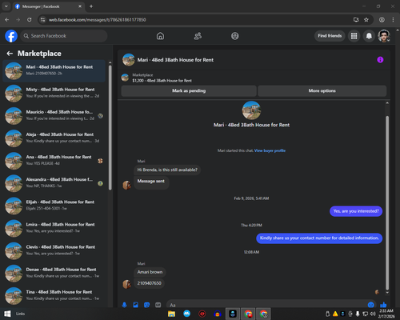This screenshot has height=320, width=400.
Task: Open Denae conversation in the list
Action: tap(54, 274)
